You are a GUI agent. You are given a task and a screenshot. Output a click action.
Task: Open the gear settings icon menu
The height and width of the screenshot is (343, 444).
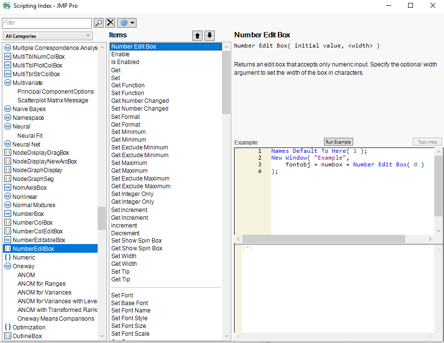(125, 23)
